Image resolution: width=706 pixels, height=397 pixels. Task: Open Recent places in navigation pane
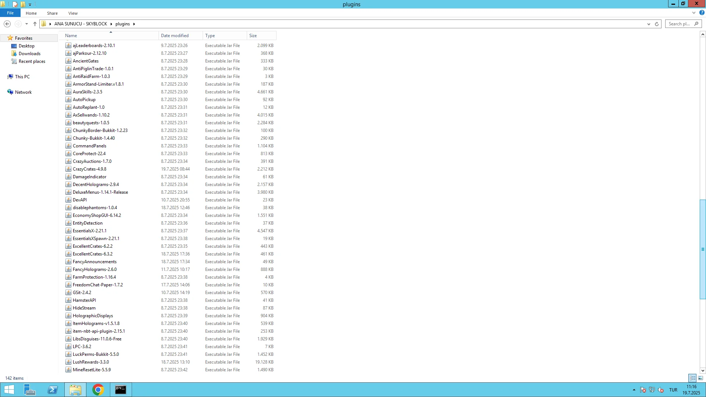[32, 61]
